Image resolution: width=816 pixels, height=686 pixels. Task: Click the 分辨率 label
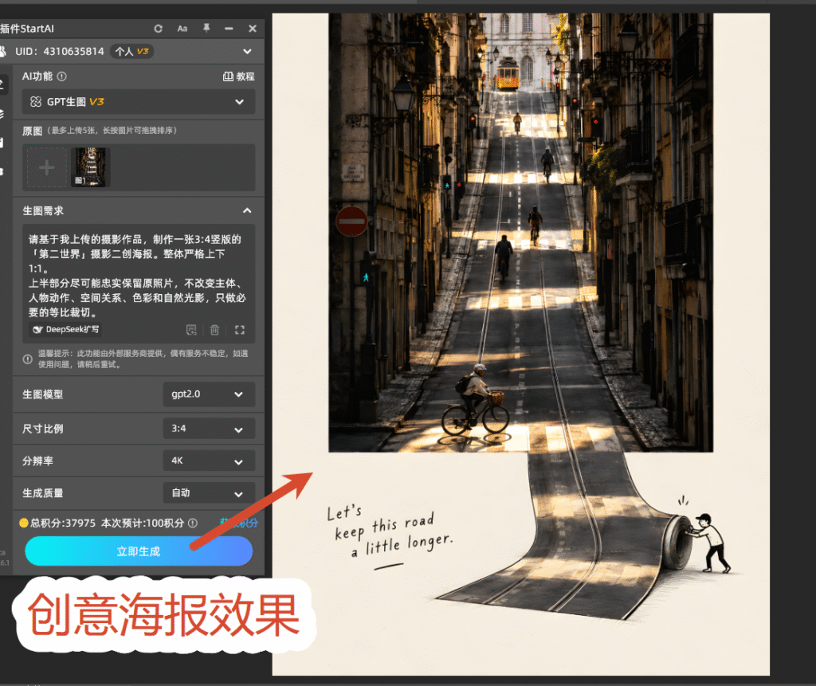pyautogui.click(x=37, y=461)
